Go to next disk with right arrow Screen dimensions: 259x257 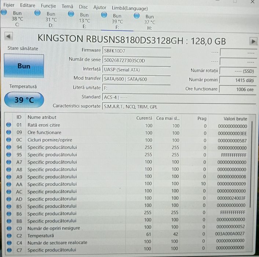253,41
